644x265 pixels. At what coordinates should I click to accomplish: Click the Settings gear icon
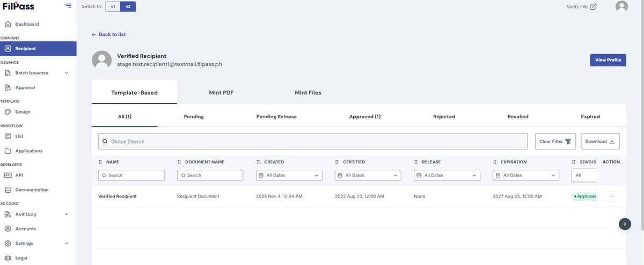click(x=8, y=243)
